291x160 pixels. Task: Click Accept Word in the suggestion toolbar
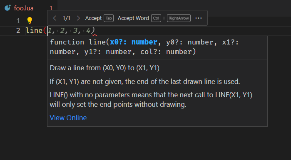(x=133, y=18)
